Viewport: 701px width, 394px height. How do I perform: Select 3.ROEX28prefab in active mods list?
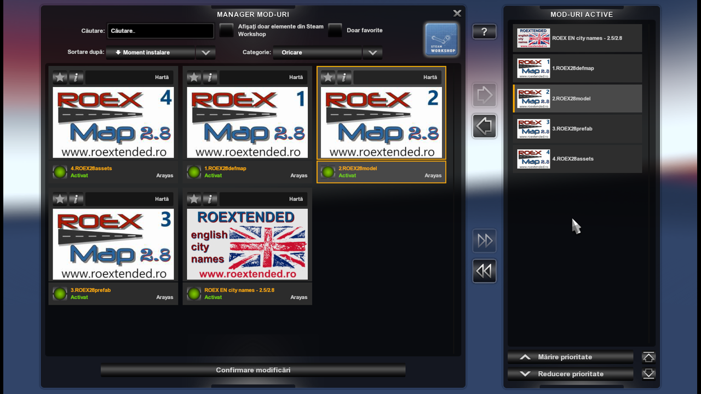coord(578,129)
